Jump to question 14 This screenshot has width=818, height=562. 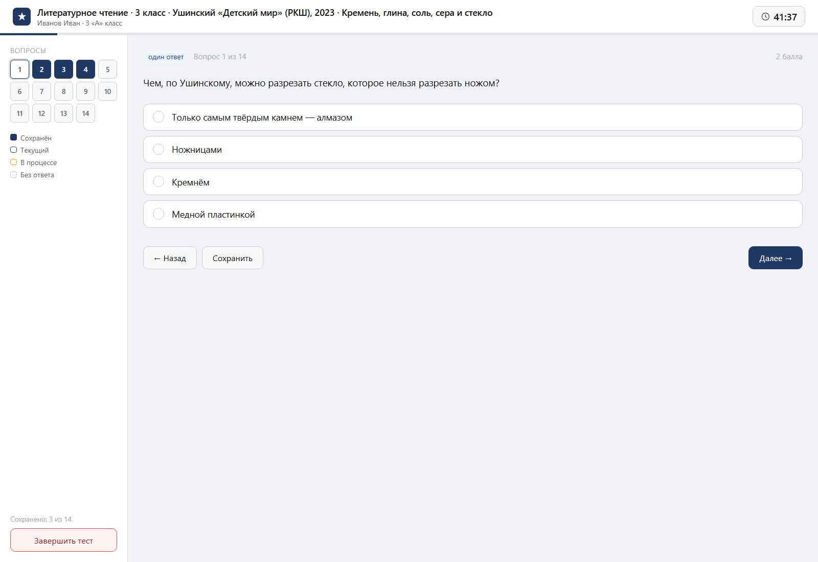[x=85, y=113]
